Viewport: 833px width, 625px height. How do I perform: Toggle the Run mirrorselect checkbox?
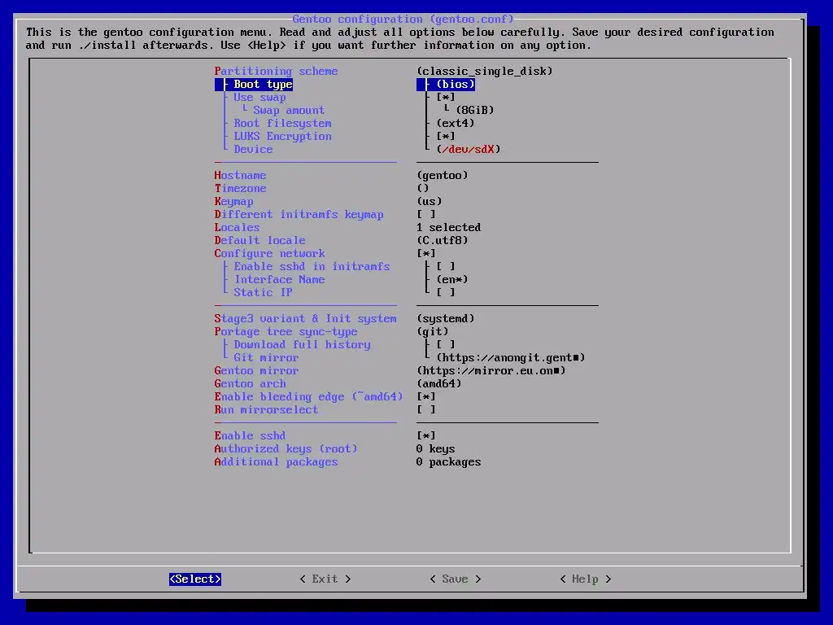[x=426, y=410]
